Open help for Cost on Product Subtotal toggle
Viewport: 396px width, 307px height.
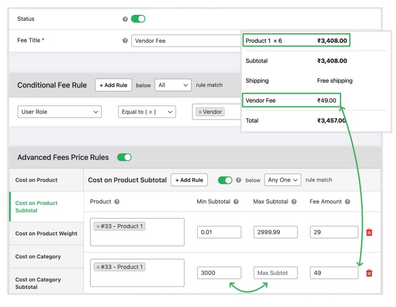click(238, 180)
